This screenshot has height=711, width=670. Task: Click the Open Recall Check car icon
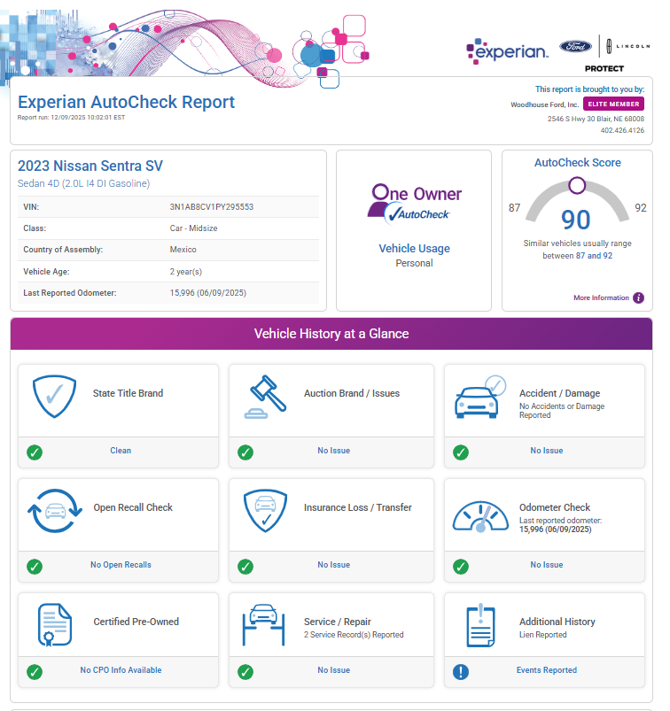(x=56, y=514)
